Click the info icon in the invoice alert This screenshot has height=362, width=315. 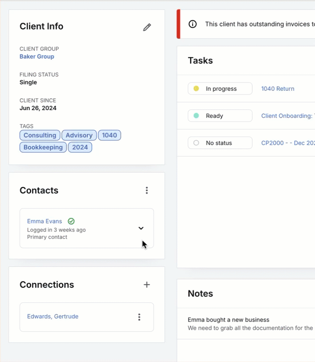193,24
